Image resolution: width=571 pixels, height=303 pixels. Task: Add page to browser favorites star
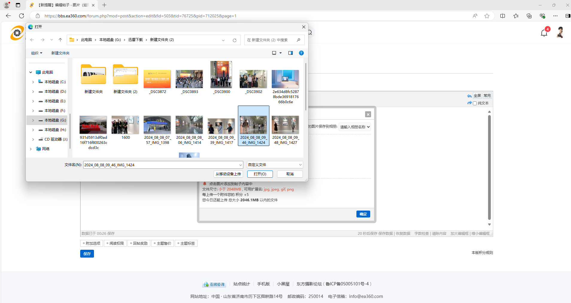coord(487,16)
